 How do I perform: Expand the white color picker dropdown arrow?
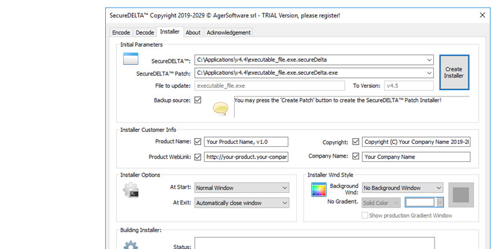point(440,202)
